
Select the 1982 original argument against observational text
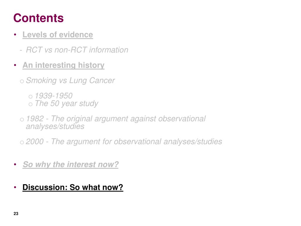(116, 122)
